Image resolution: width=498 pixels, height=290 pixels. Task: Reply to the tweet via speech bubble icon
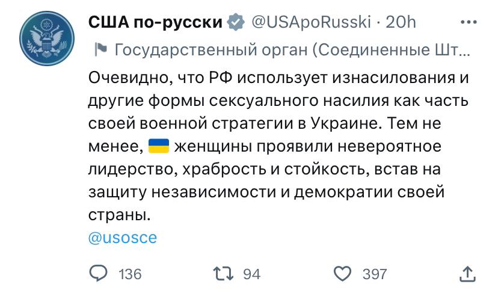(x=98, y=274)
